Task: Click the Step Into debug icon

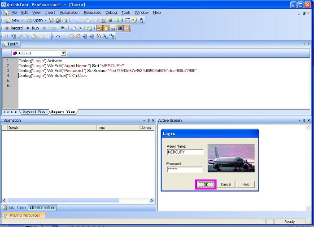Action: pos(13,36)
